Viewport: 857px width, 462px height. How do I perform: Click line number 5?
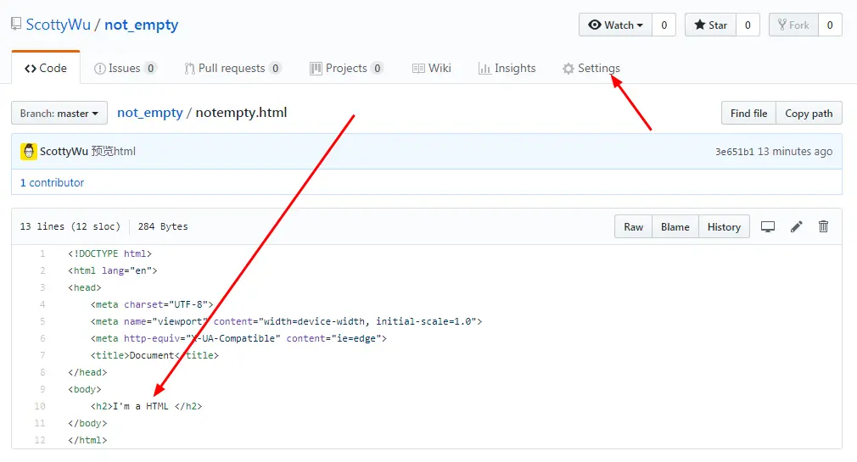point(42,321)
